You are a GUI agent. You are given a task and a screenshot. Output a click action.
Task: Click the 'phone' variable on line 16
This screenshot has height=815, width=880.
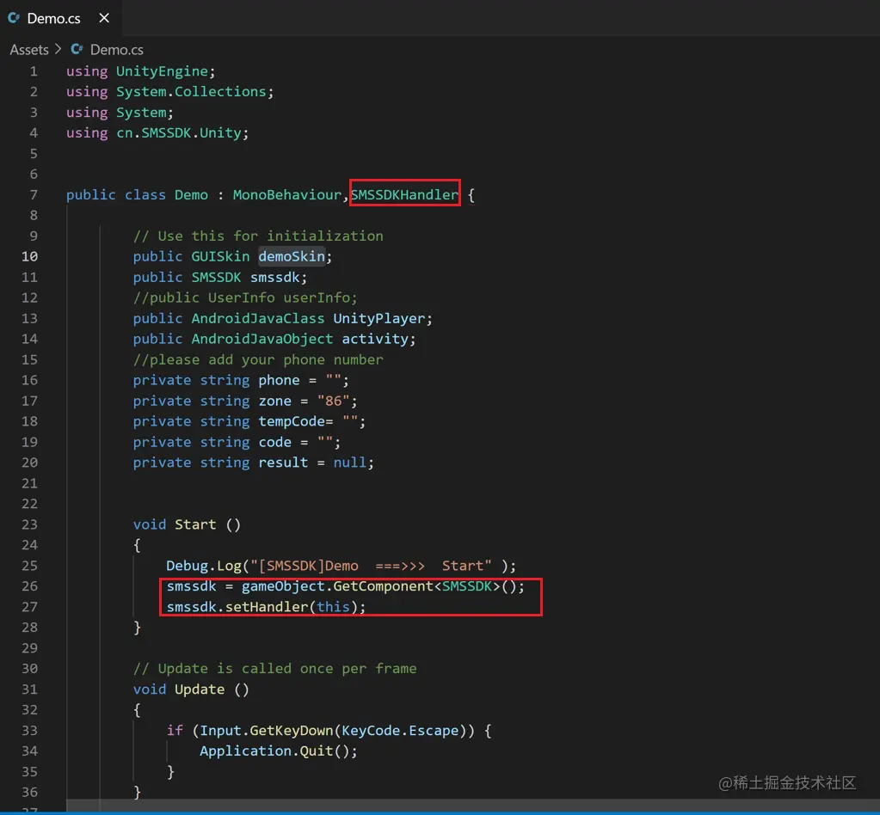[279, 380]
